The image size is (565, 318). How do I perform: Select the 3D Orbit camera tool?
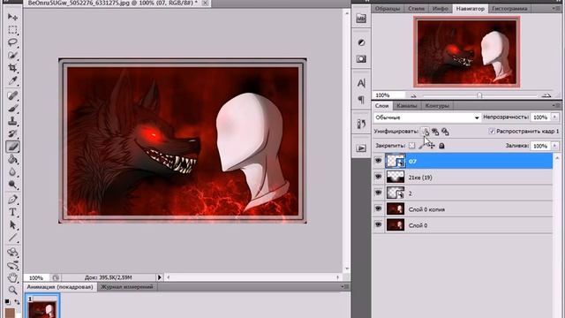pos(12,266)
